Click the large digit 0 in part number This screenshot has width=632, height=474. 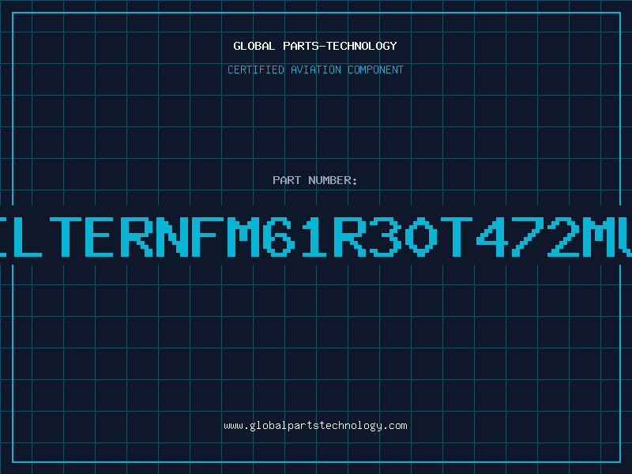pos(421,236)
